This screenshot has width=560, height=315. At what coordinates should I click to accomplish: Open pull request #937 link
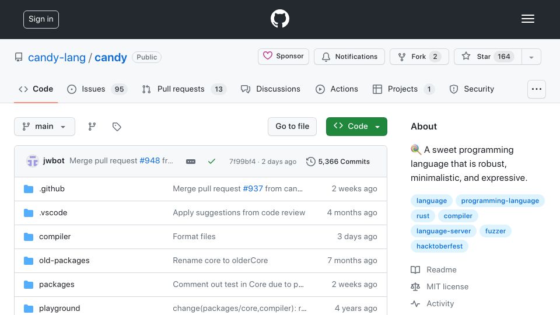pos(253,188)
